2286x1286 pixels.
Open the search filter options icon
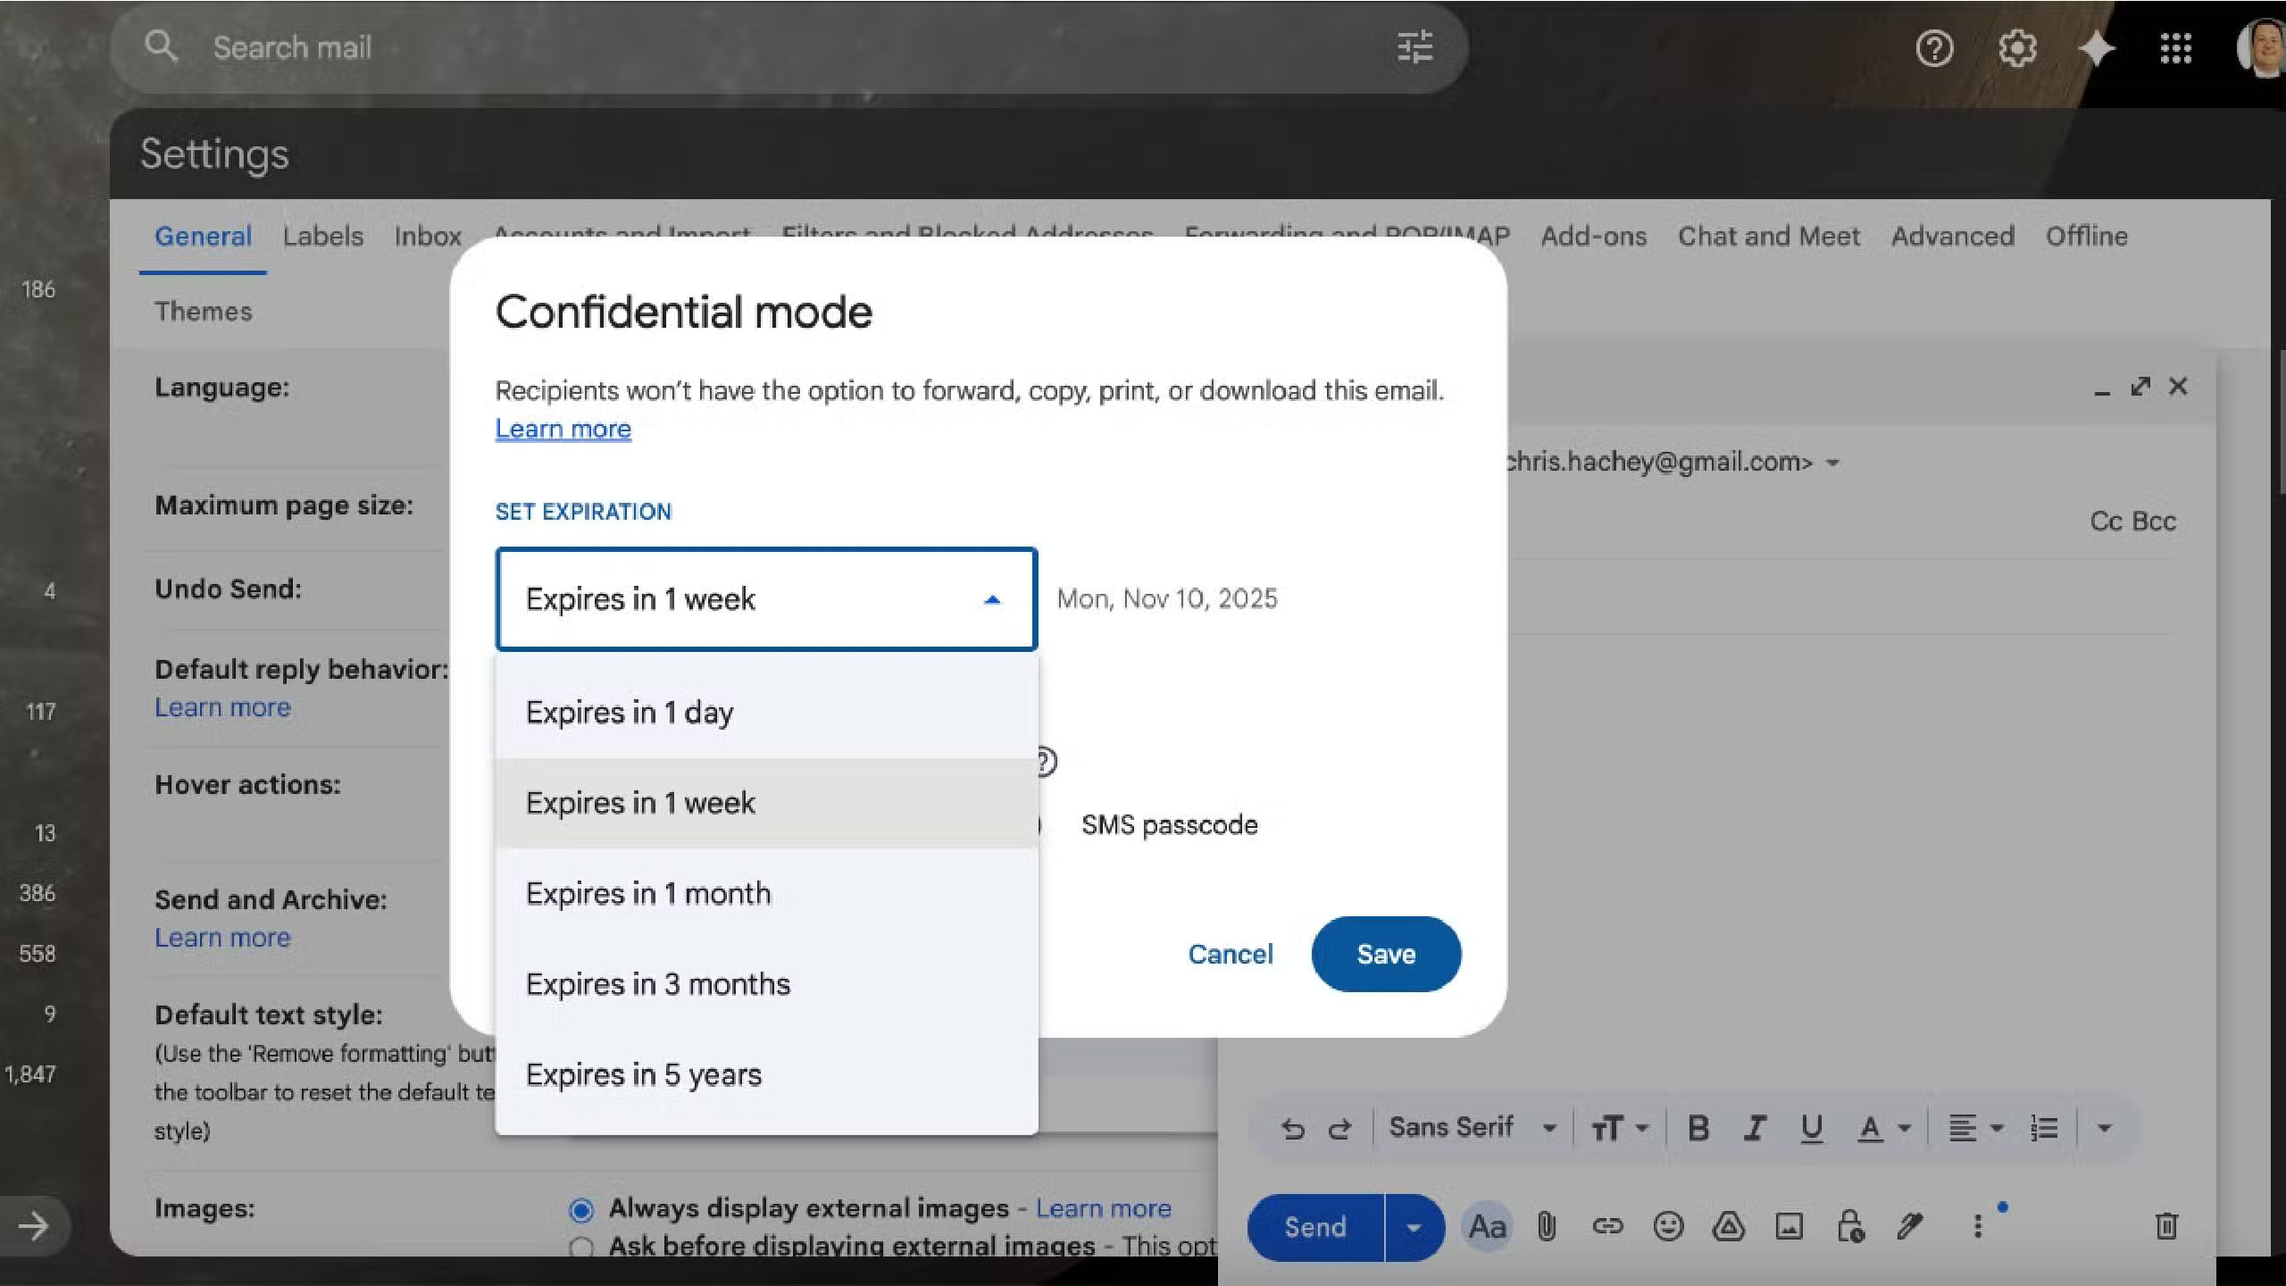click(1414, 47)
